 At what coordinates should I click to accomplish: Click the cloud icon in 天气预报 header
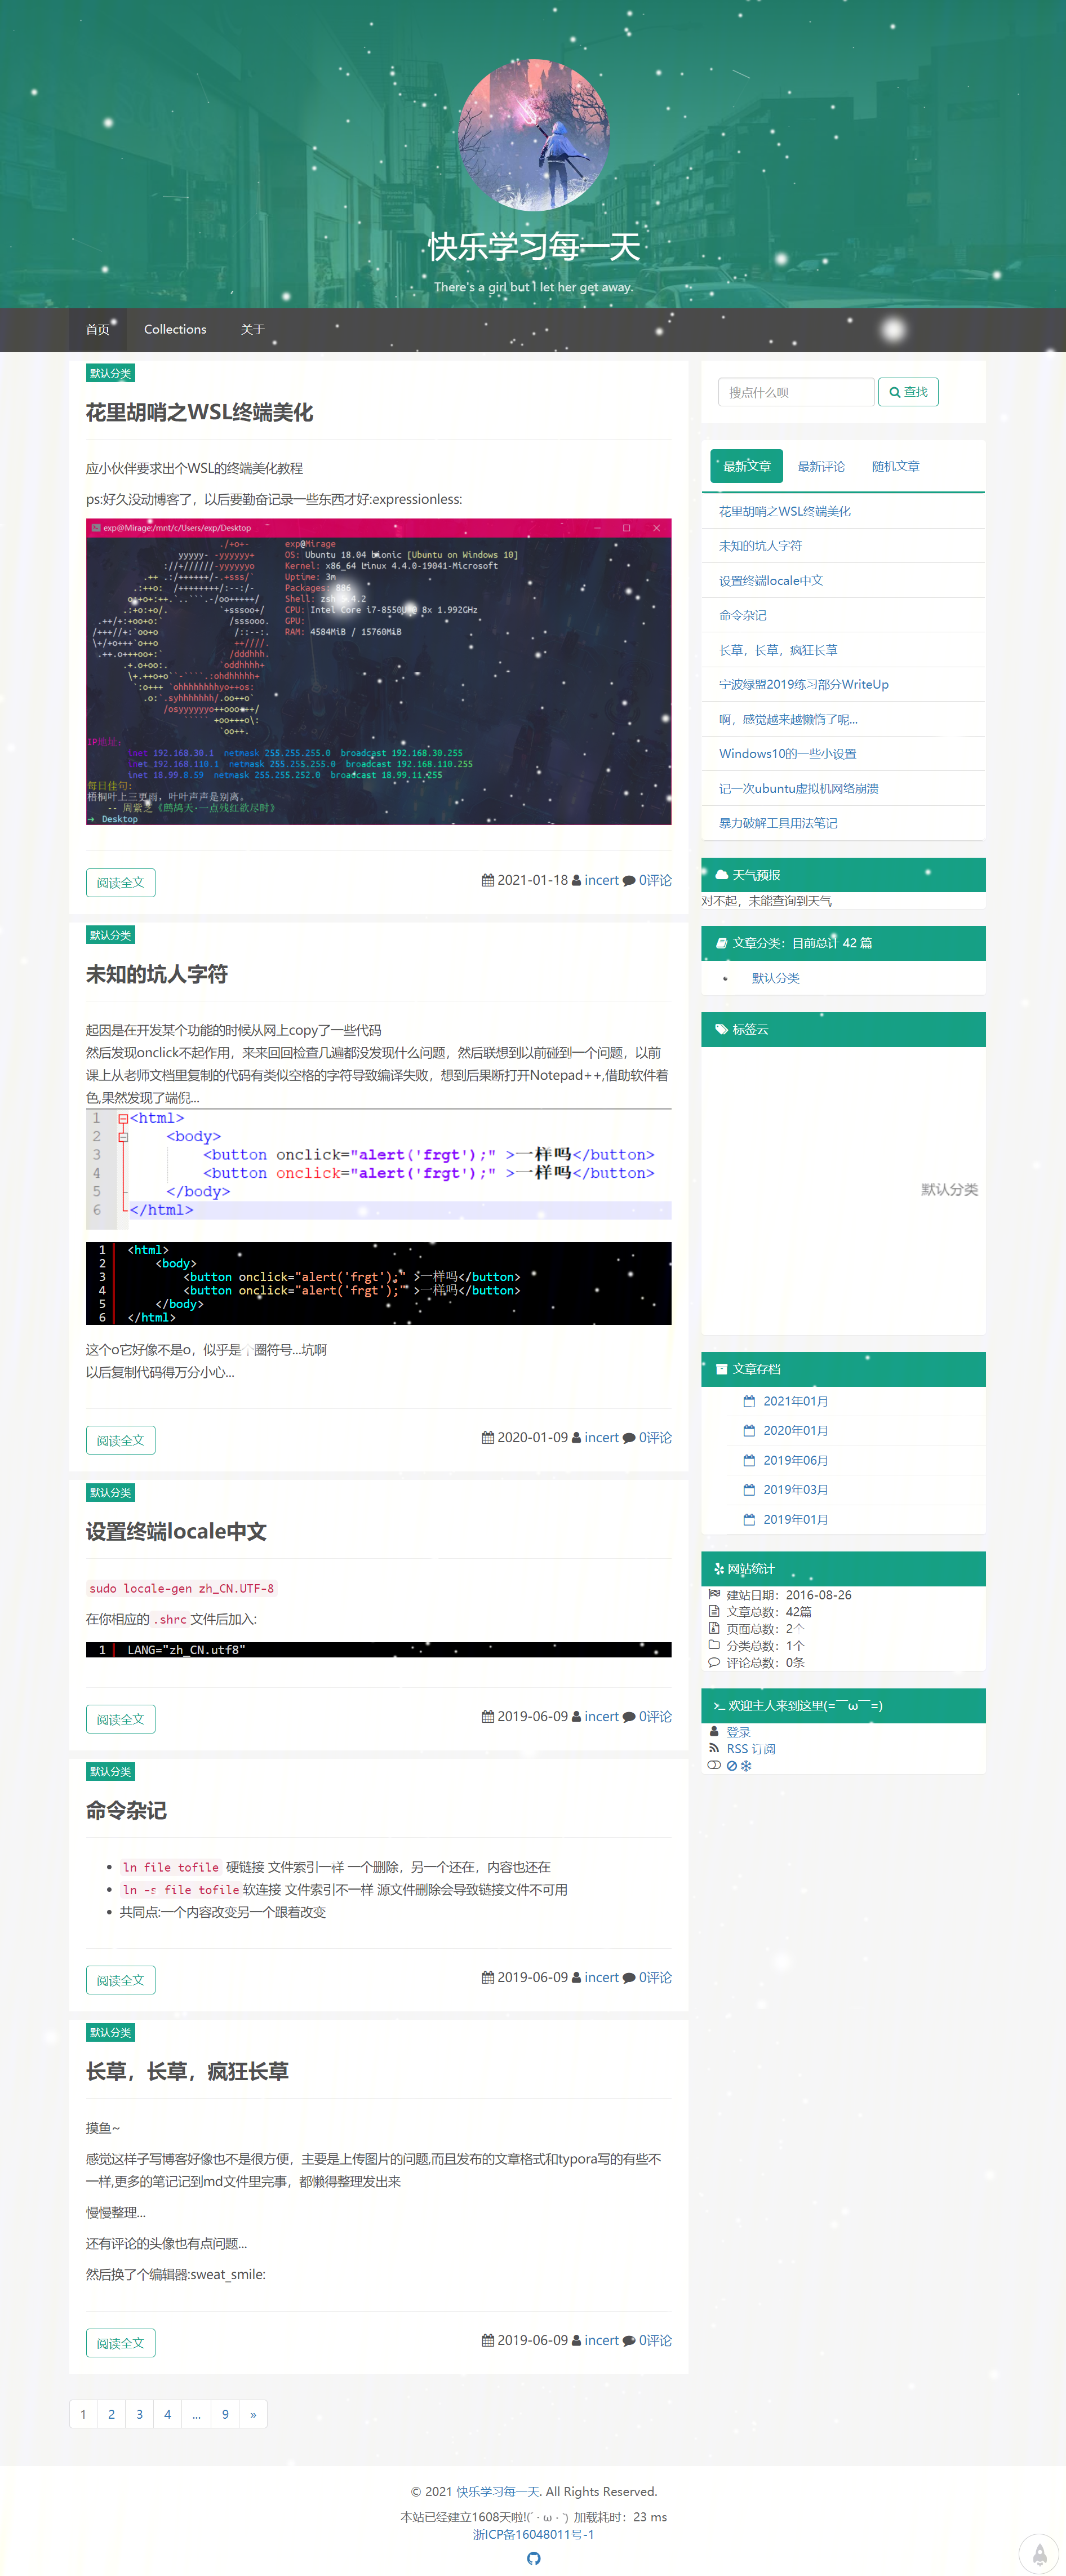[722, 874]
